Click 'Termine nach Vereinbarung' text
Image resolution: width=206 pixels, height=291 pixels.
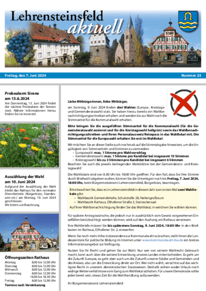click(25, 285)
